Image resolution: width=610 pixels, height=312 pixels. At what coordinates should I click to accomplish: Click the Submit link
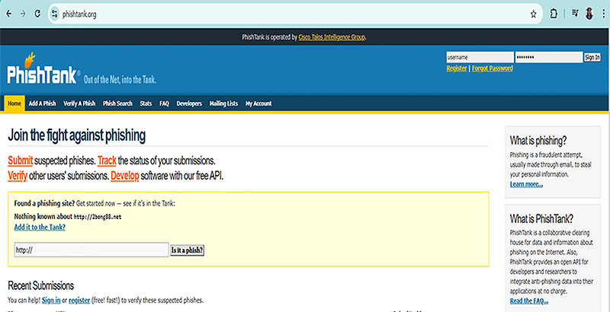pos(21,161)
